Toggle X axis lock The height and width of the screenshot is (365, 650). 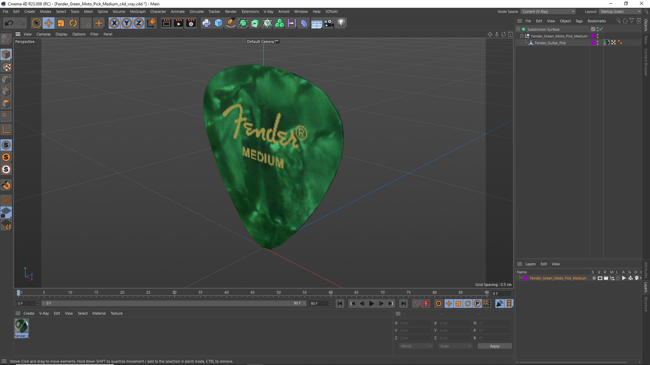(114, 23)
